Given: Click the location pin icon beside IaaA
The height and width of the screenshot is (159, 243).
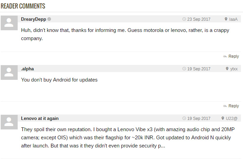Looking at the screenshot, I should (x=226, y=19).
